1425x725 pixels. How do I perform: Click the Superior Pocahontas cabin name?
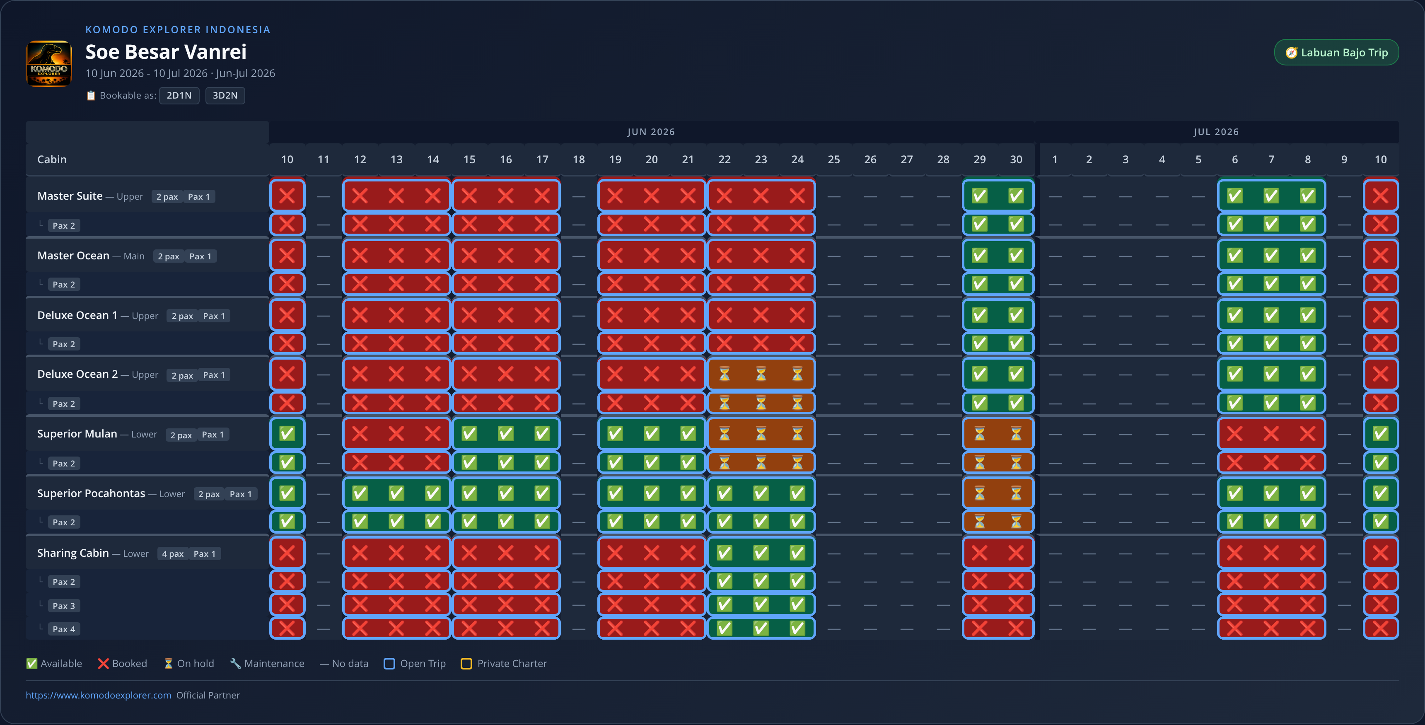[x=91, y=493]
